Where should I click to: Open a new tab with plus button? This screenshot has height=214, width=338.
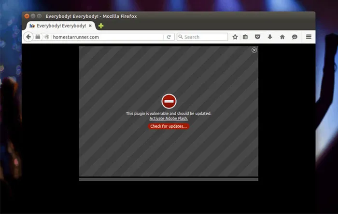[x=101, y=26]
